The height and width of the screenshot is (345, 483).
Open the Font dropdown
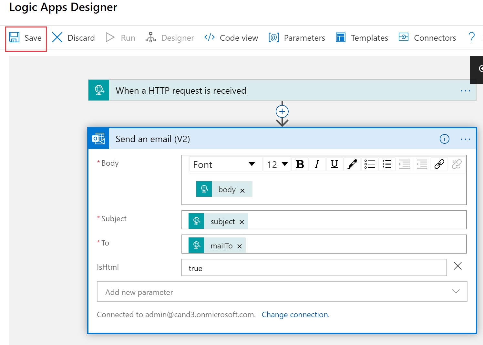coord(225,165)
